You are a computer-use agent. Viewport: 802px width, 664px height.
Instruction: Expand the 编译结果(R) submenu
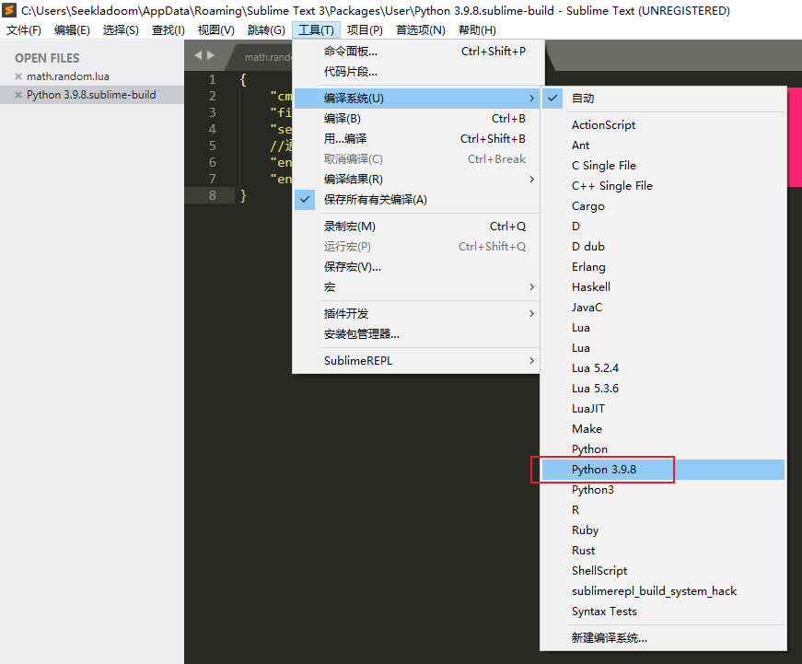[x=417, y=179]
